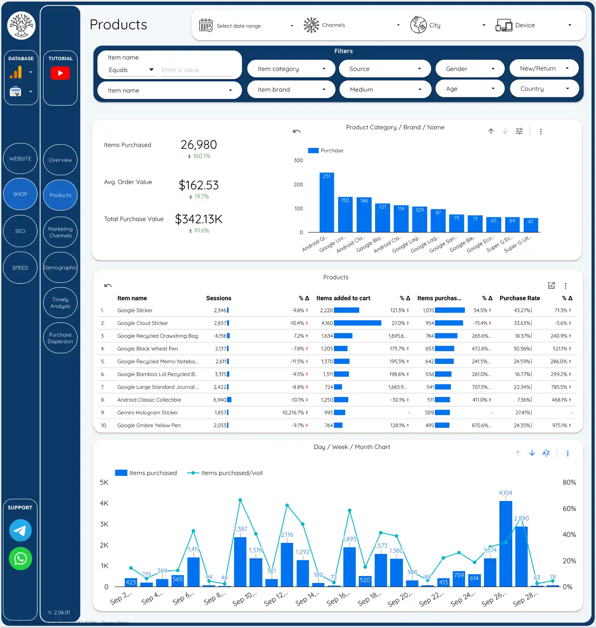Viewport: 596px width, 628px height.
Task: Open the Demographic page
Action: 60,267
